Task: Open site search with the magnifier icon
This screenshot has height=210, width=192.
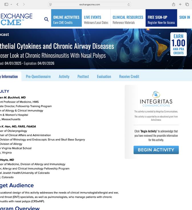Action: point(46,19)
